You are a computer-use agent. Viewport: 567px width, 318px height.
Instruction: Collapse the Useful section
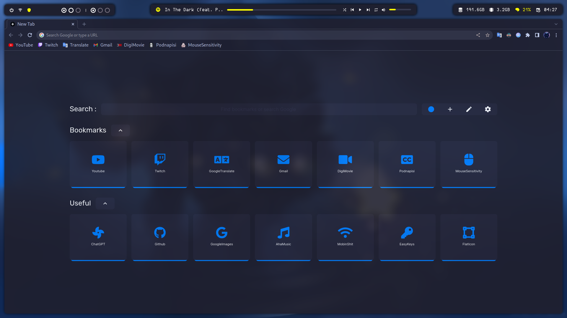[x=105, y=203]
